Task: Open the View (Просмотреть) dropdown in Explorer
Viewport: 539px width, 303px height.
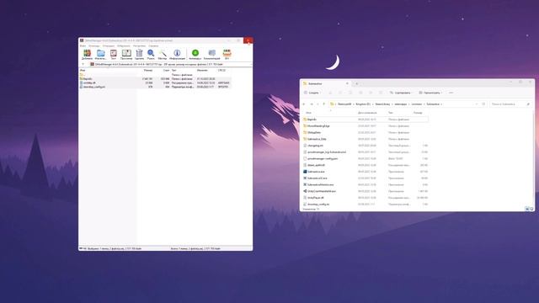Action: (430, 93)
